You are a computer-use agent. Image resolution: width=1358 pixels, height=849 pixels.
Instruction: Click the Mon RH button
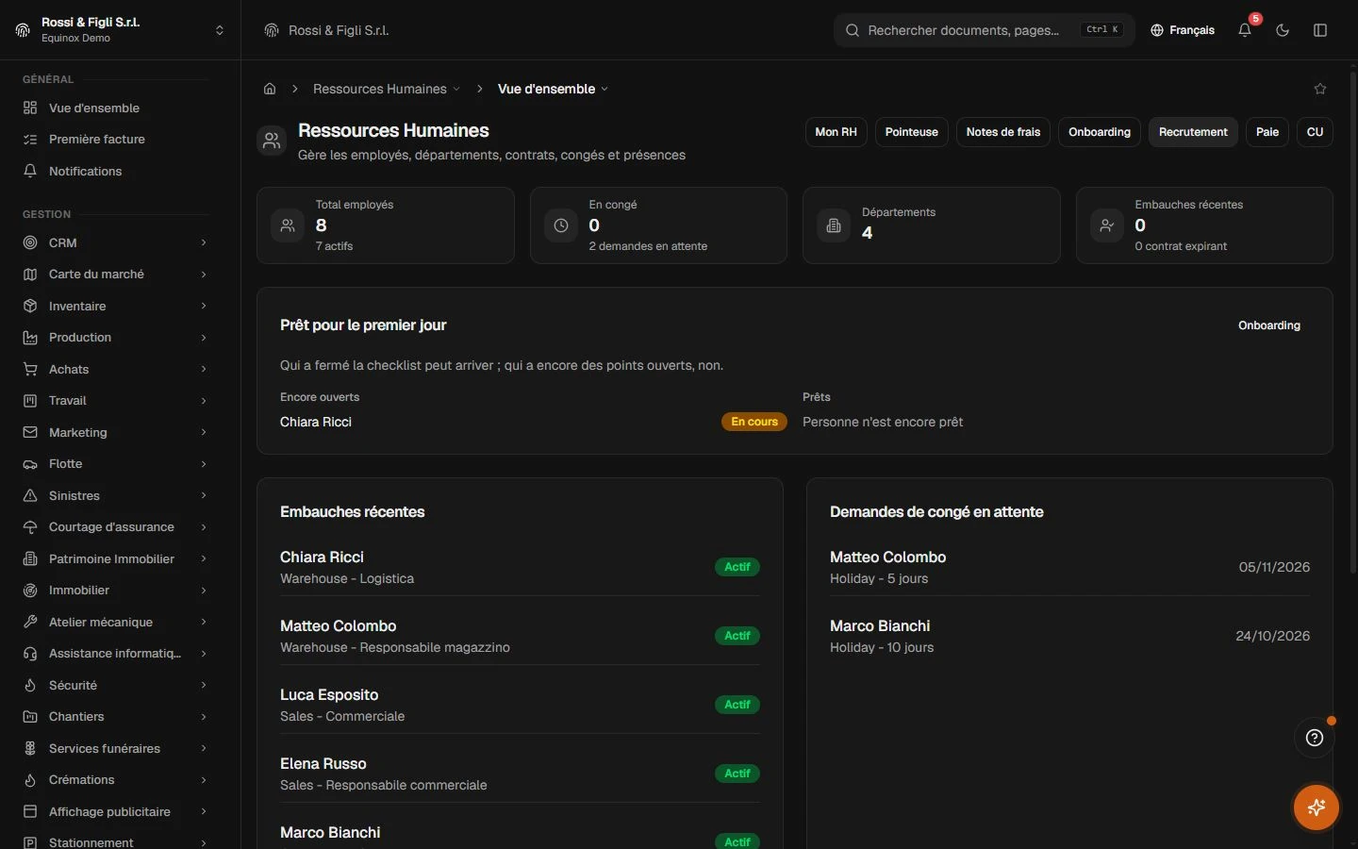point(836,132)
